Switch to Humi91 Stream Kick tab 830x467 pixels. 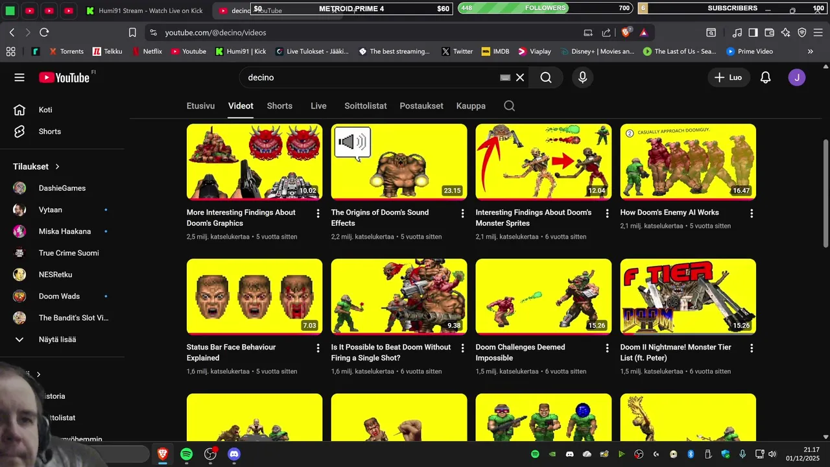144,10
